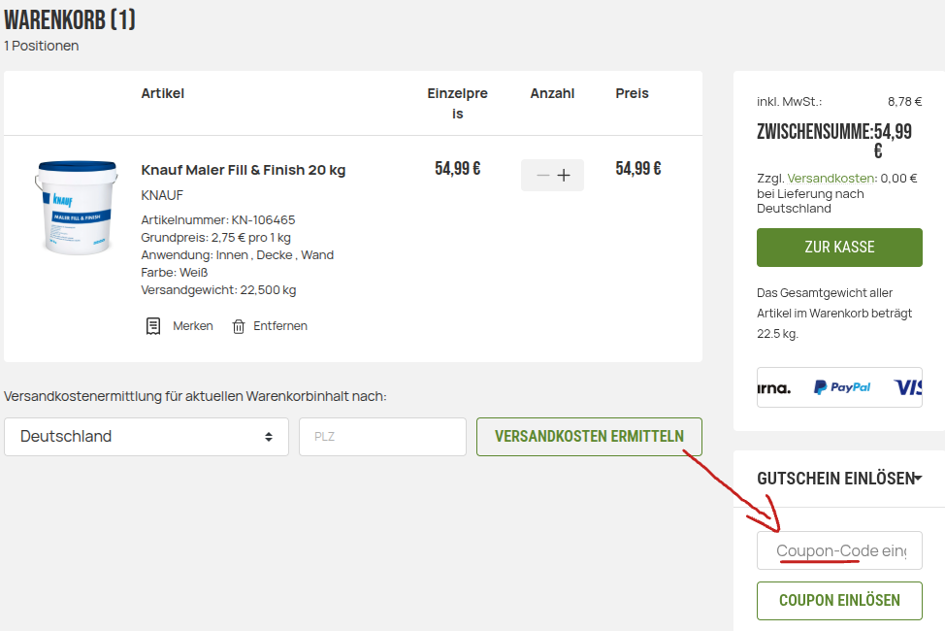The height and width of the screenshot is (631, 945).
Task: Click the Gutschein einlösen heading
Action: coord(834,478)
